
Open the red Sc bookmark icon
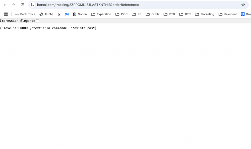point(59,14)
